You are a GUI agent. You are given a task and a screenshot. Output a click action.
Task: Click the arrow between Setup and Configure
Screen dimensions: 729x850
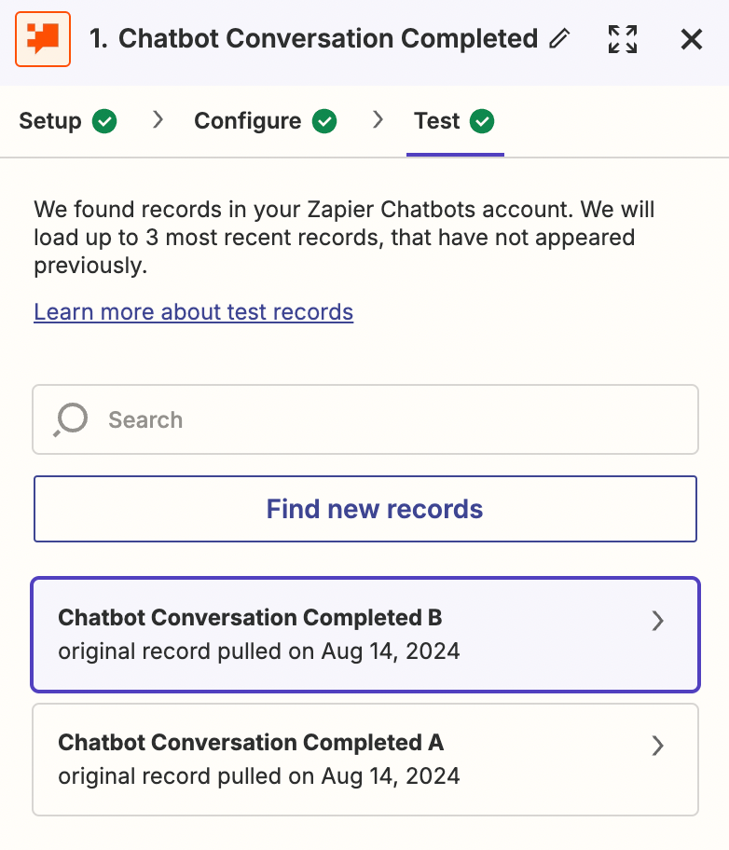coord(158,120)
